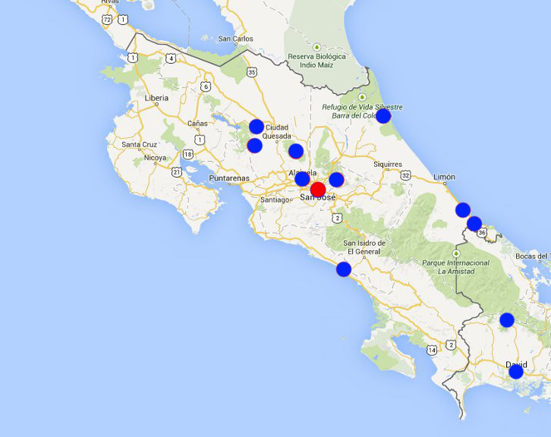Select the blue marker left of Ciudad Quesada label
Image resolution: width=551 pixels, height=437 pixels.
(x=254, y=145)
